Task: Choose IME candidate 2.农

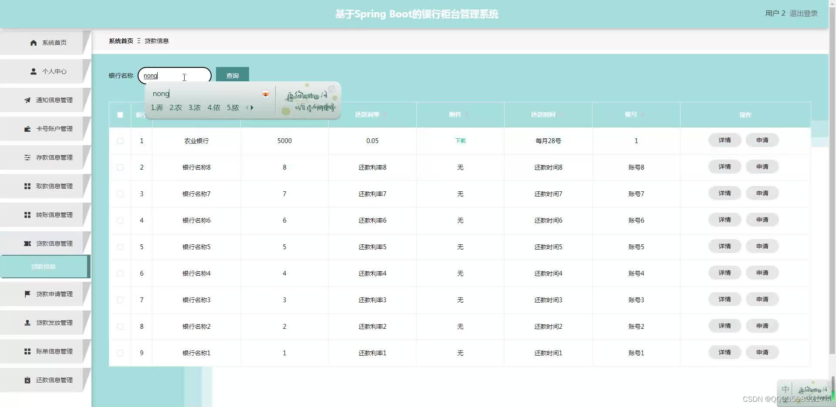Action: pyautogui.click(x=175, y=107)
